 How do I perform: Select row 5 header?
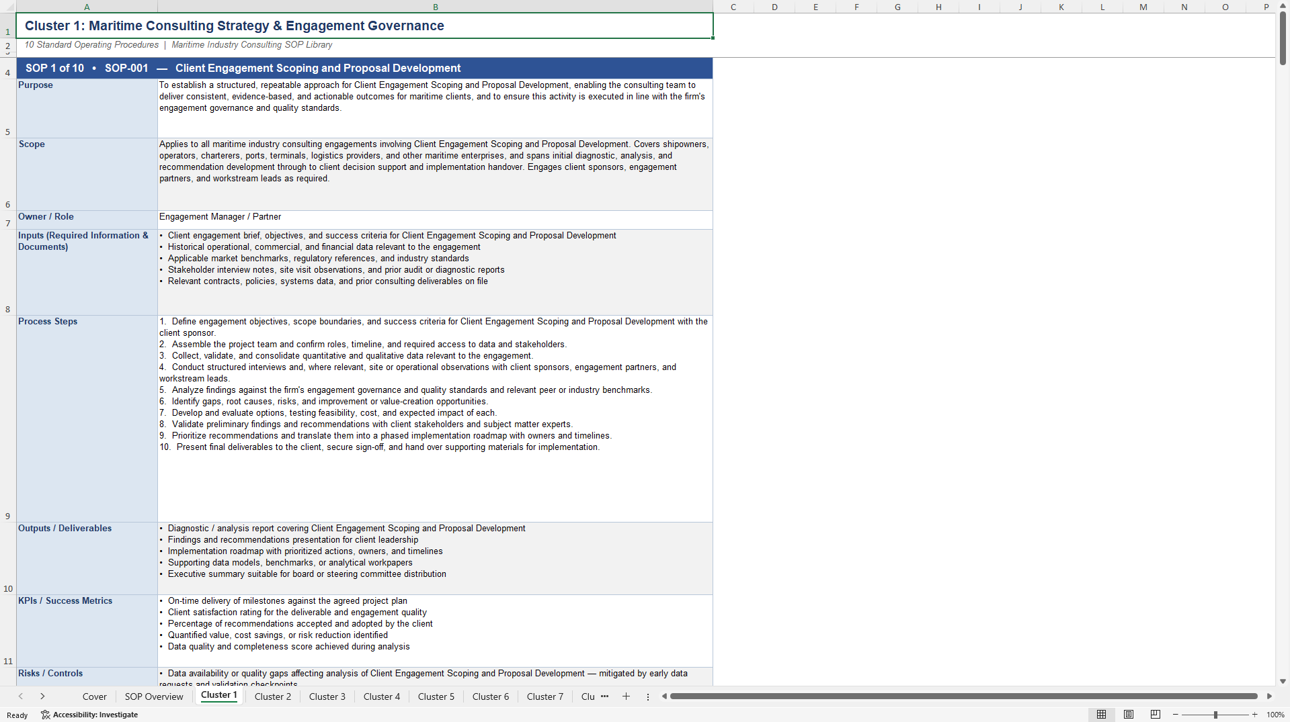(x=7, y=109)
